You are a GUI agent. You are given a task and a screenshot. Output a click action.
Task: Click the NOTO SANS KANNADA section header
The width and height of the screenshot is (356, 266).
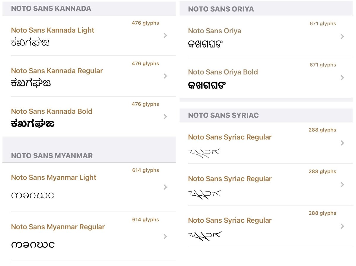point(51,8)
